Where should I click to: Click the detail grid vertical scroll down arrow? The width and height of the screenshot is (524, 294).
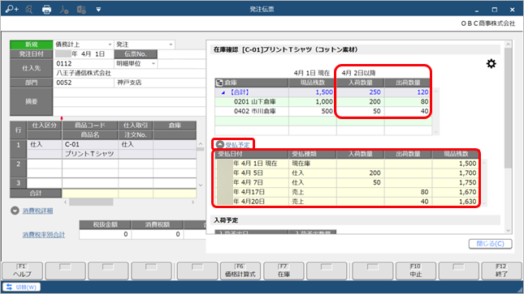pyautogui.click(x=201, y=185)
